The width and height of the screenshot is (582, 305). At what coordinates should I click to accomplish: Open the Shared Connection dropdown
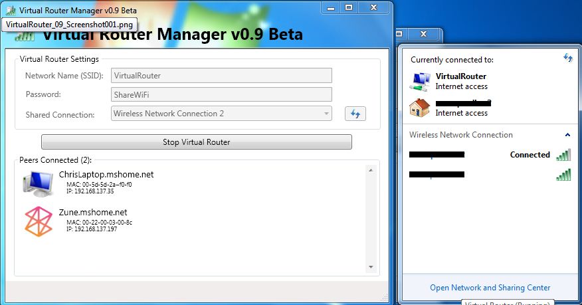pyautogui.click(x=221, y=114)
